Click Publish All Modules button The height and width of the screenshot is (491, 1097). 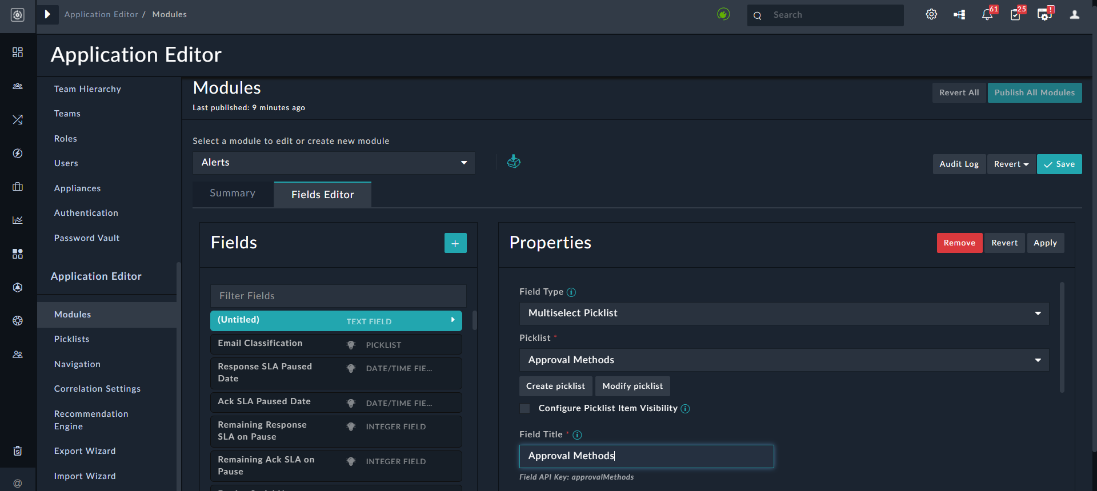click(x=1035, y=93)
